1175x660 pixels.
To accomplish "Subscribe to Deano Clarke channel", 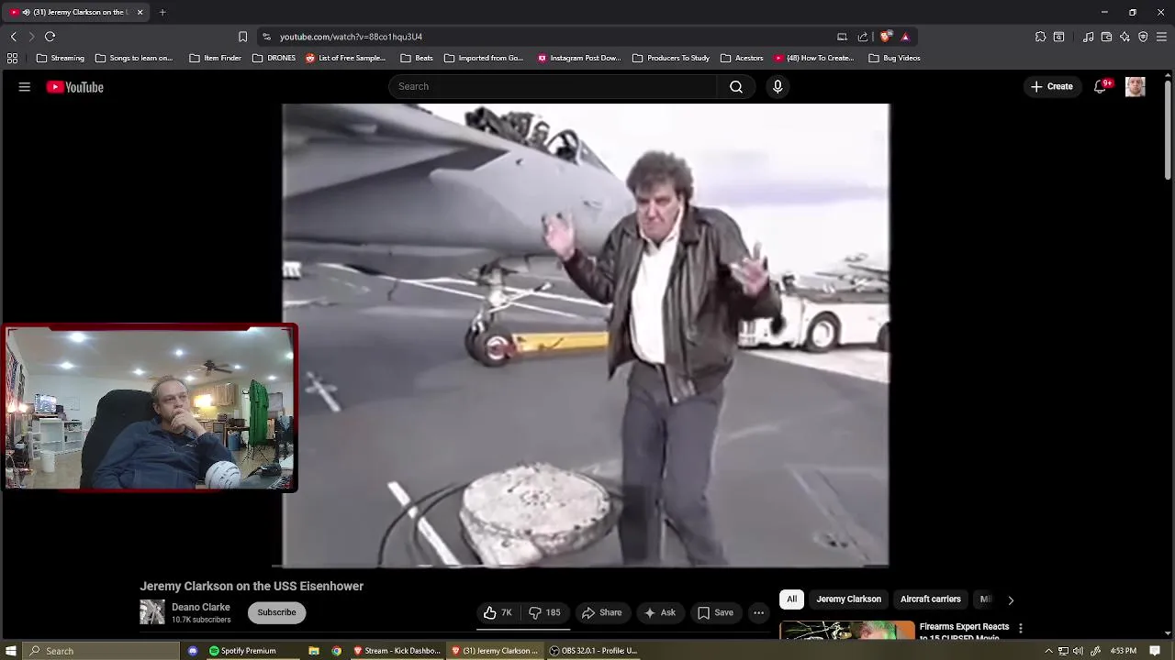I will click(276, 612).
